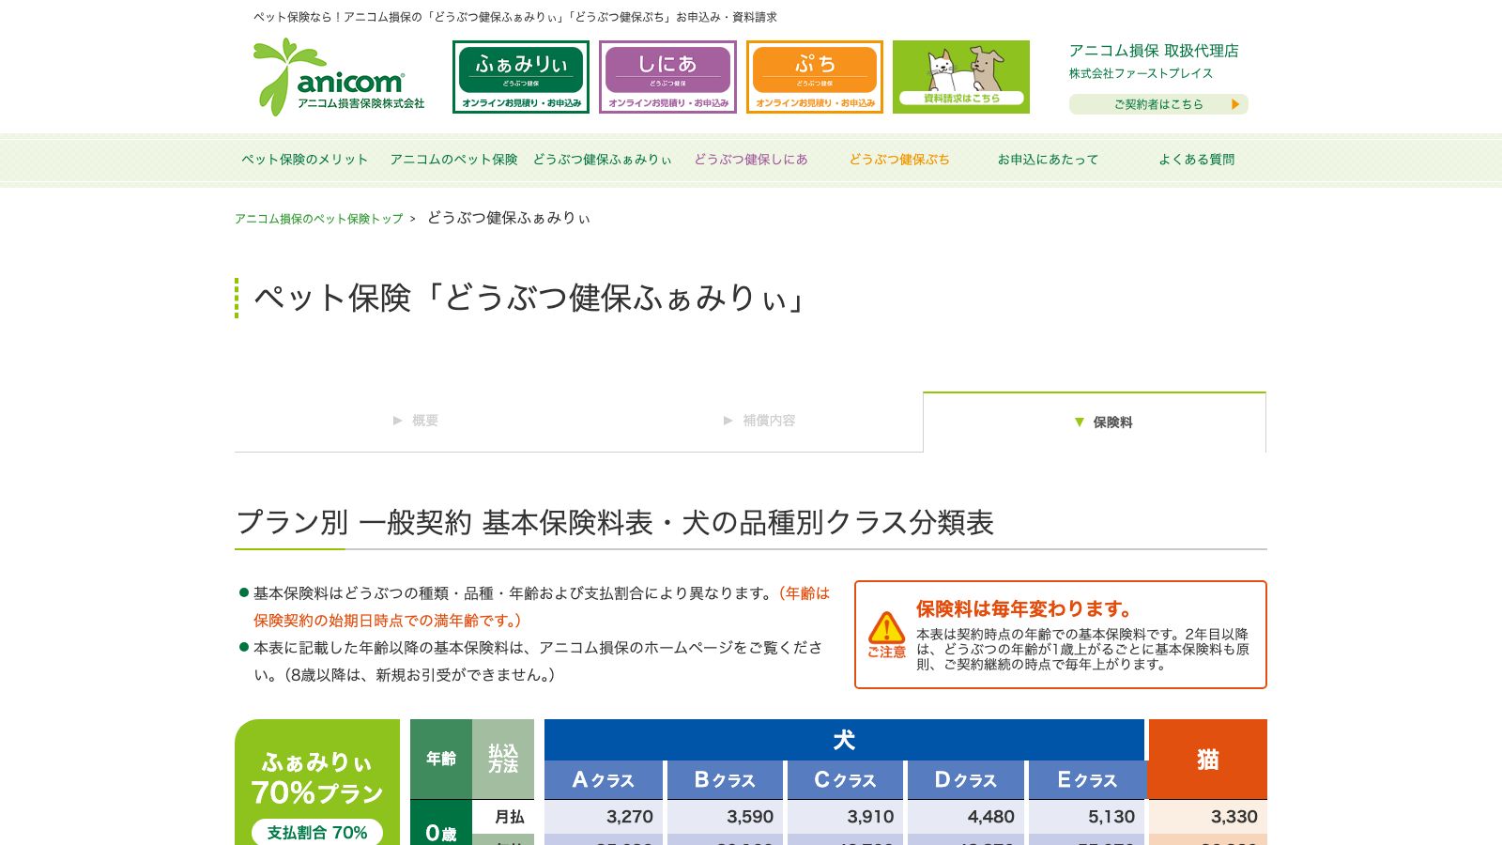Click the ご契約者はこちら button
This screenshot has width=1502, height=845.
(1158, 104)
